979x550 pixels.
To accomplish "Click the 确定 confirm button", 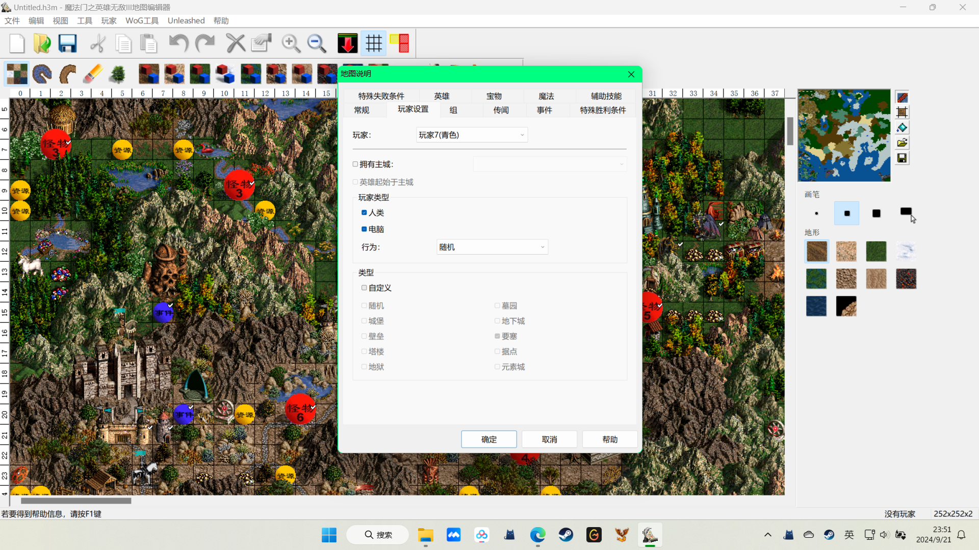I will [x=488, y=439].
